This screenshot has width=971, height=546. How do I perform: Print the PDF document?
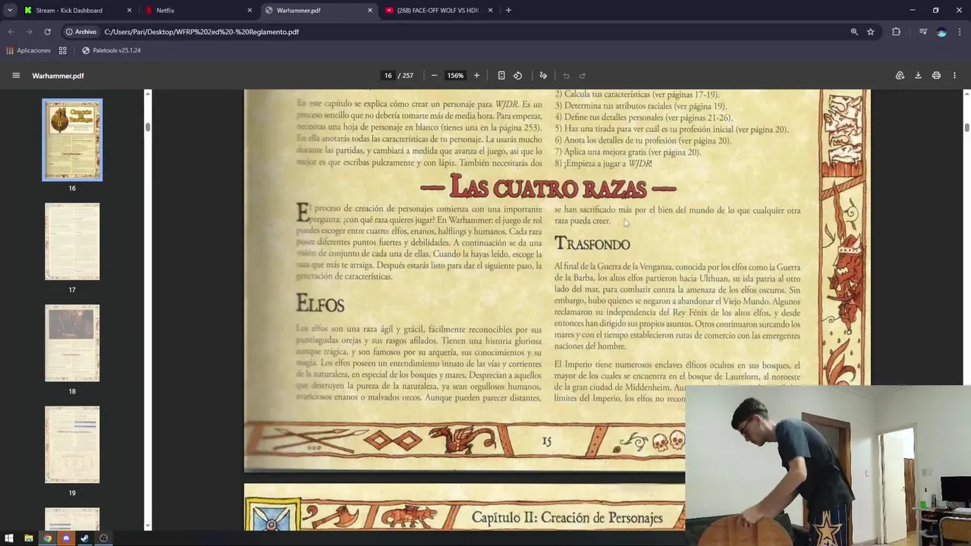[x=936, y=76]
